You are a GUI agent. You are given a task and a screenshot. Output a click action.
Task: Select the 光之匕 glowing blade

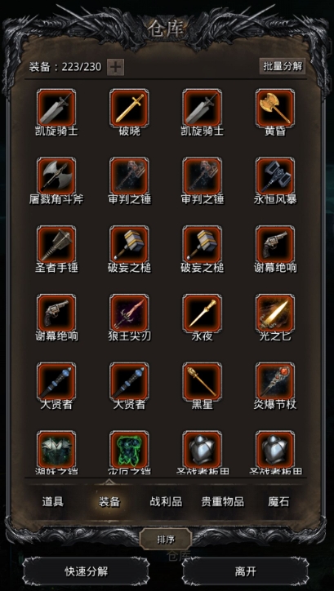pyautogui.click(x=275, y=313)
